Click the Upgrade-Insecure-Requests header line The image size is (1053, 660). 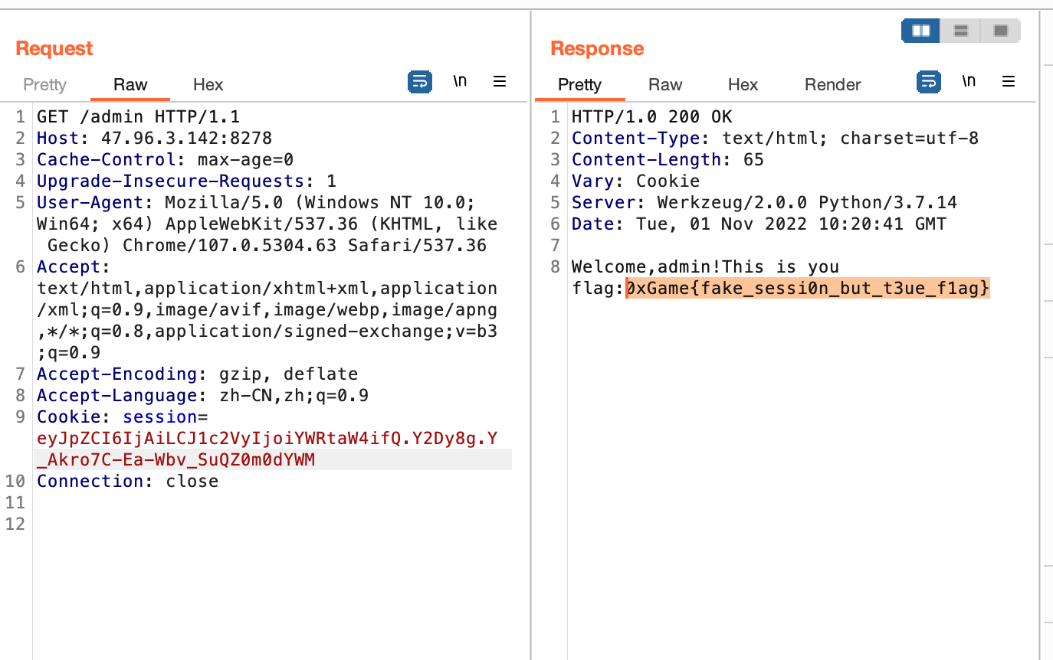coord(187,181)
